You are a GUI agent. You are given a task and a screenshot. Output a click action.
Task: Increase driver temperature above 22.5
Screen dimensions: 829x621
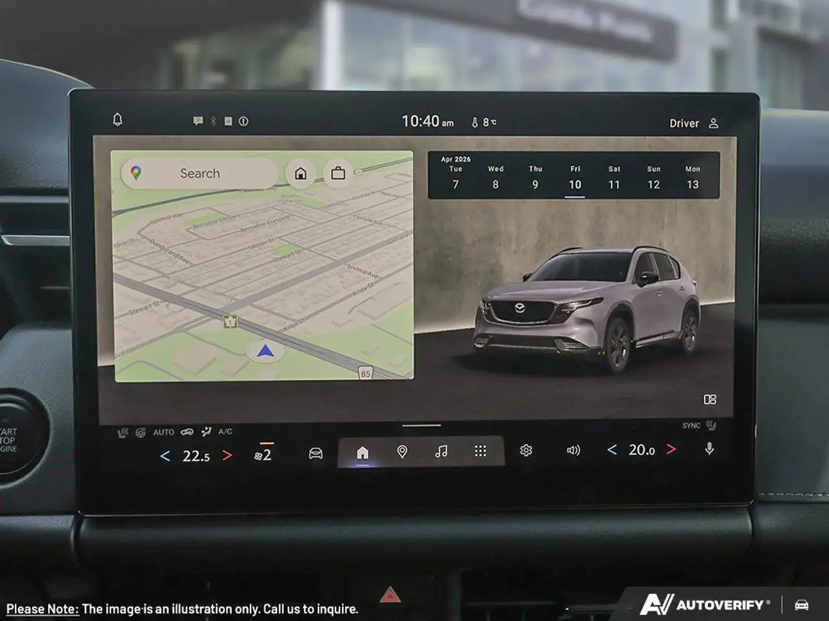[x=227, y=455]
